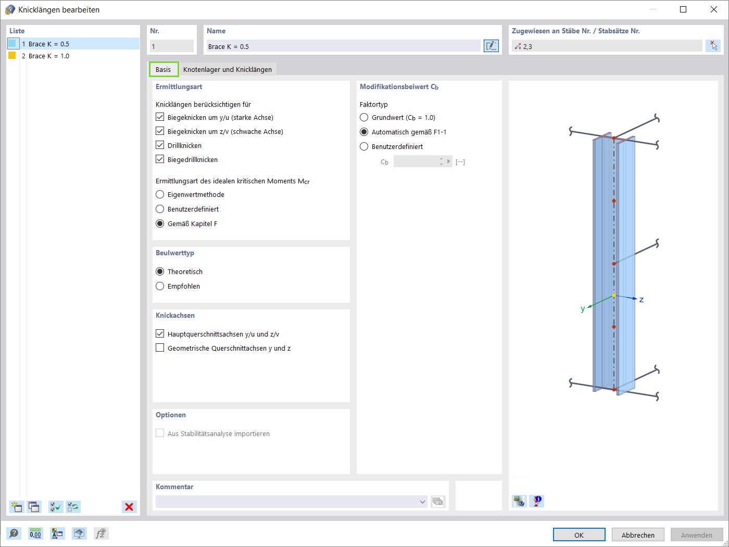Enable Geometrische Querschnittachsen y und z
Screen dimensions: 729x547
160,347
